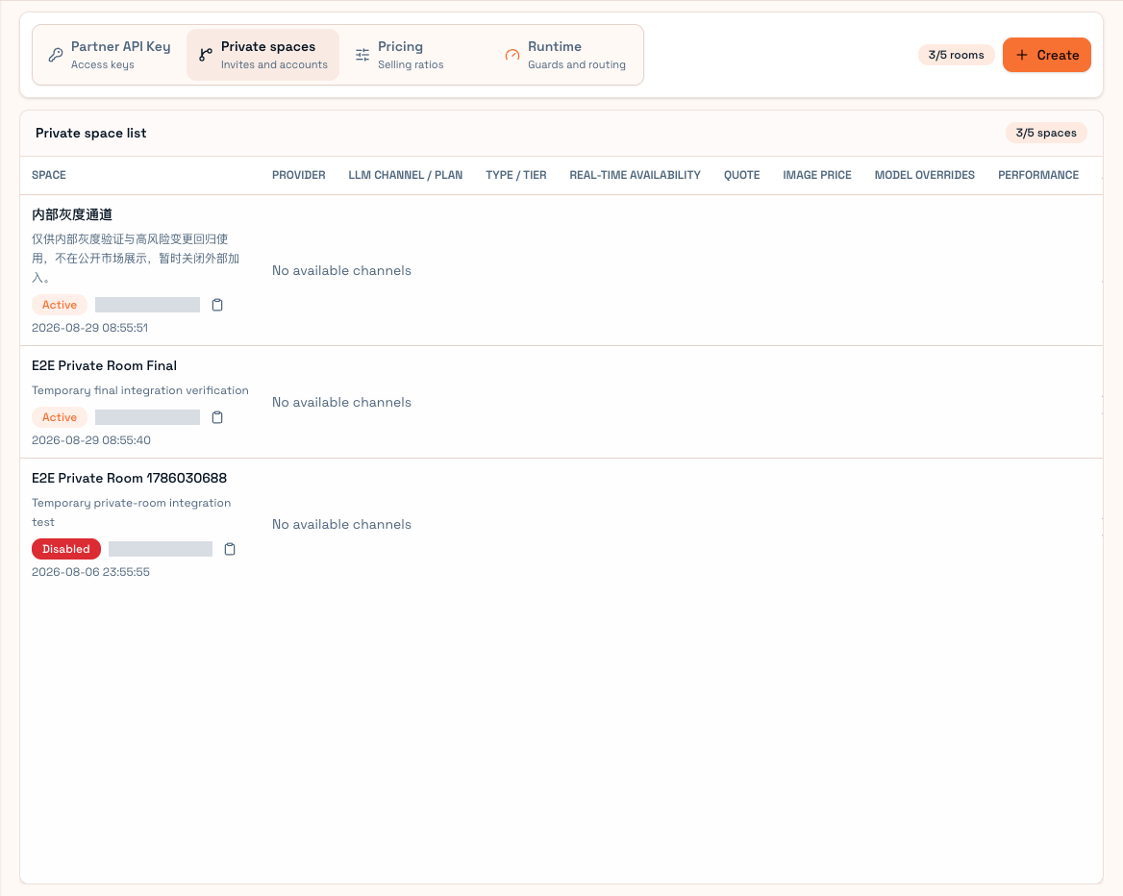
Task: Copy invite code for 内部灰度通道 space
Action: point(217,305)
